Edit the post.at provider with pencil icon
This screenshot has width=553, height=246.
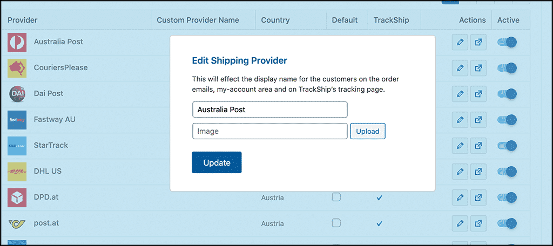pyautogui.click(x=460, y=223)
